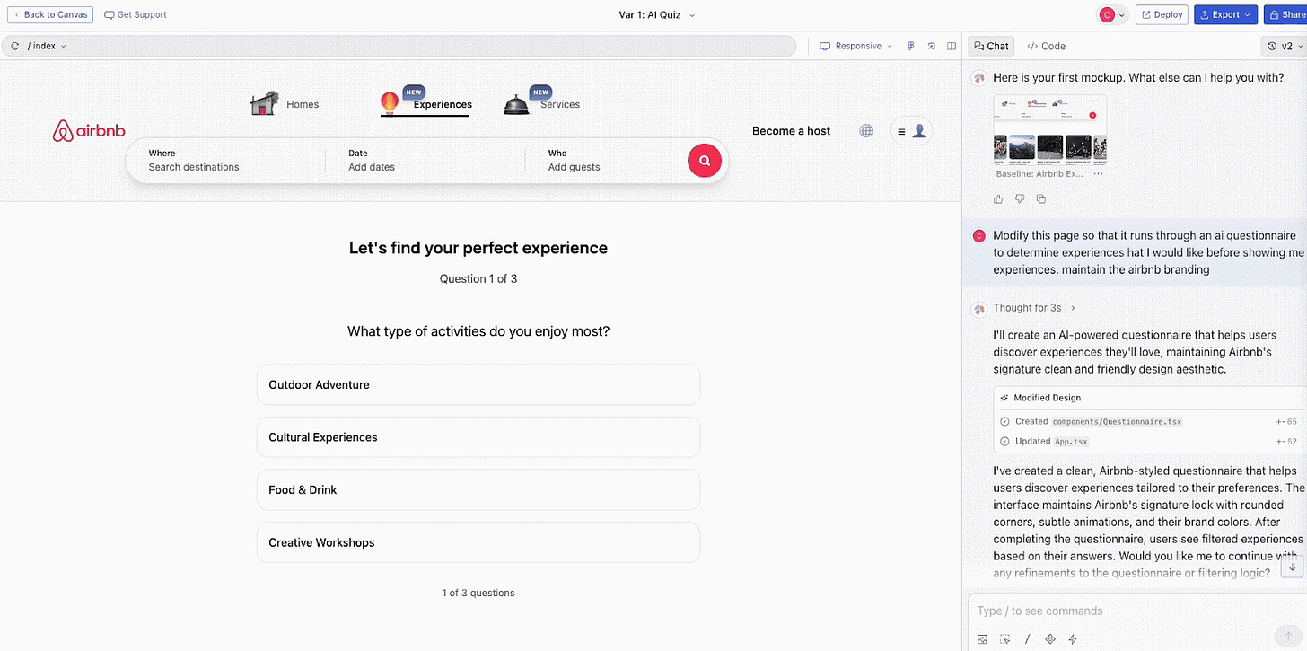Click the Experiences balloon icon
The height and width of the screenshot is (651, 1307).
coord(390,103)
